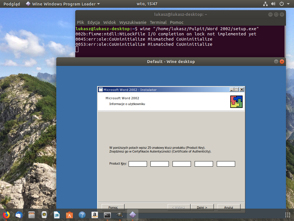This screenshot has height=221, width=294.
Task: Click the second Product Key field
Action: (160, 164)
